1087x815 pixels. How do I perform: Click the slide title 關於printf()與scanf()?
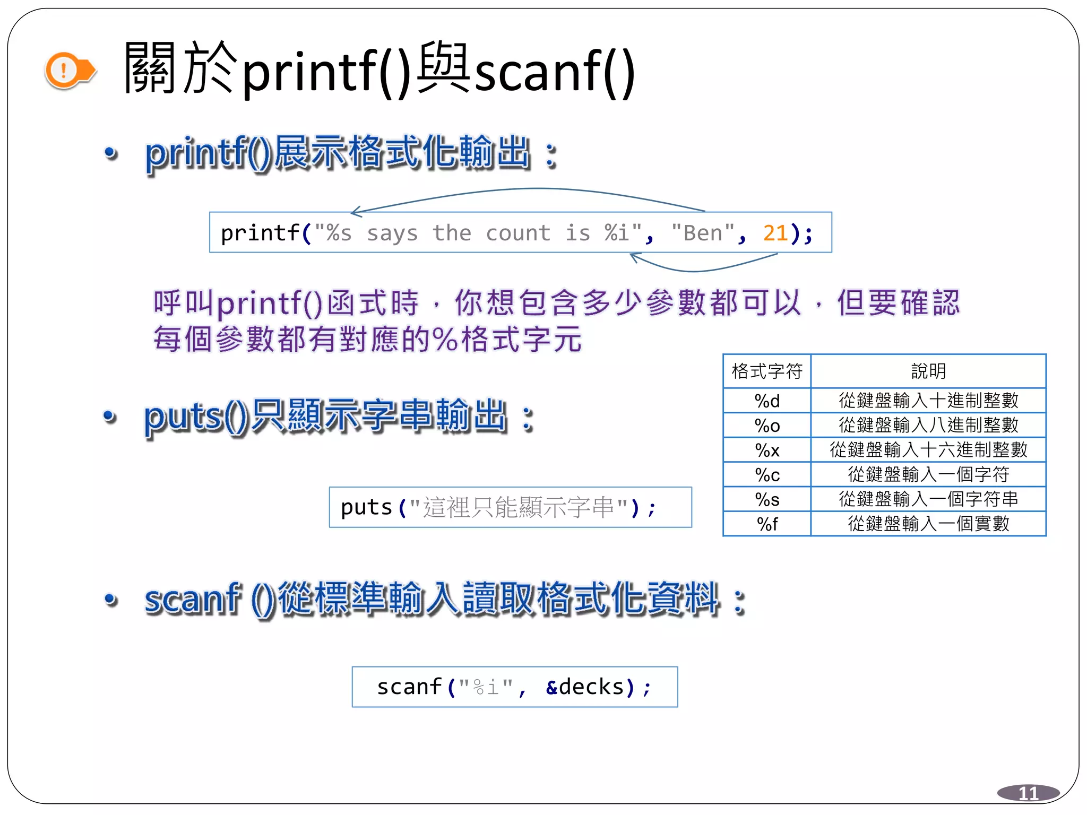point(379,69)
